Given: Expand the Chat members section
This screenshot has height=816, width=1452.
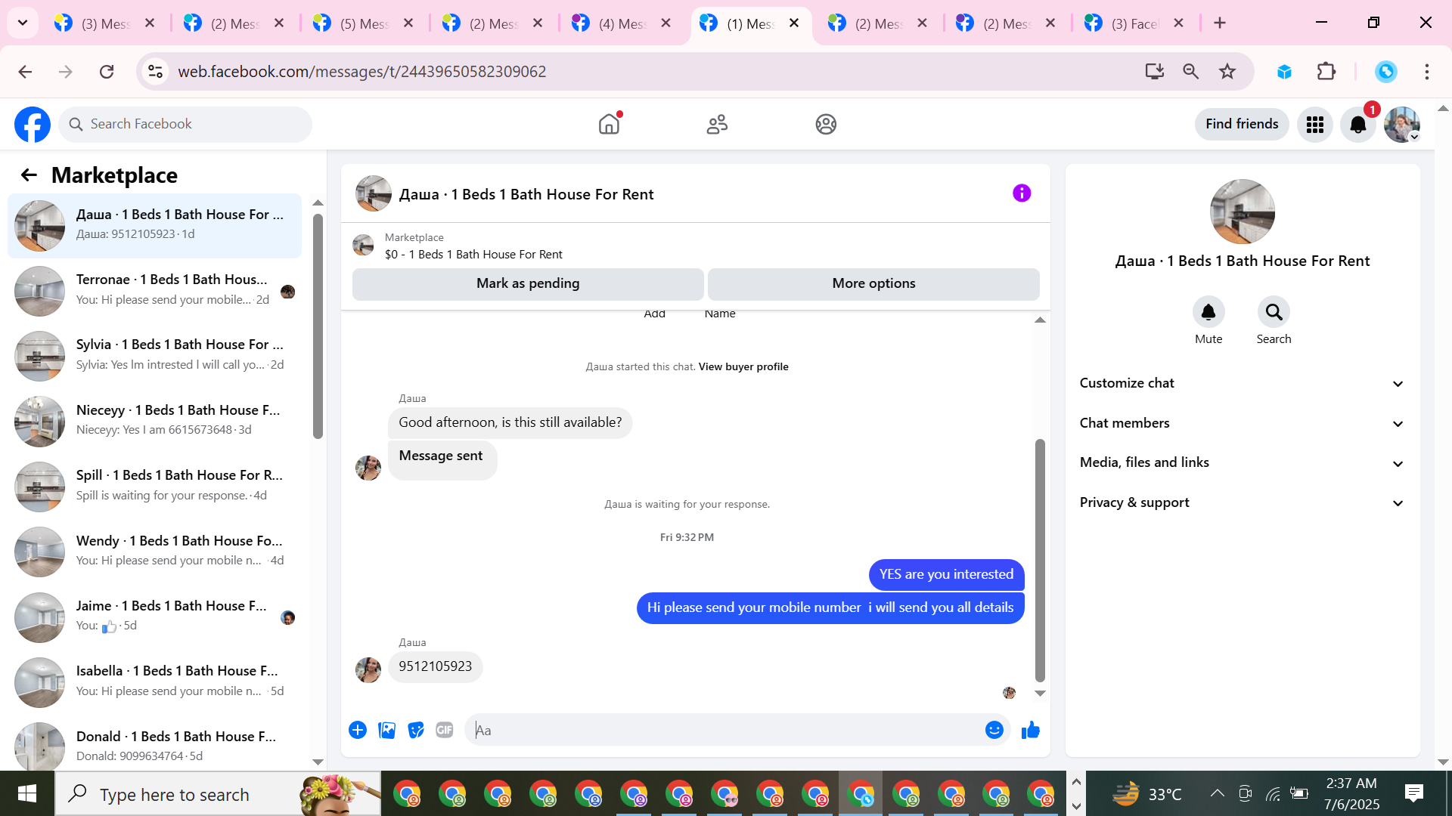Looking at the screenshot, I should click(x=1242, y=423).
